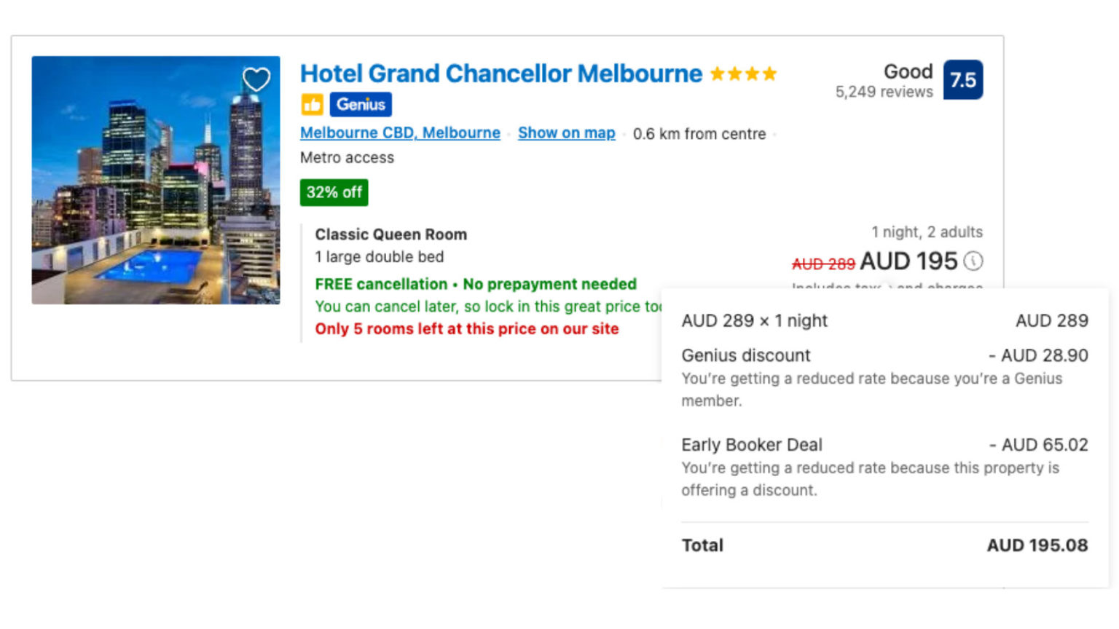The width and height of the screenshot is (1119, 629).
Task: Open Hotel Grand Chancellor Melbourne title link
Action: [501, 74]
